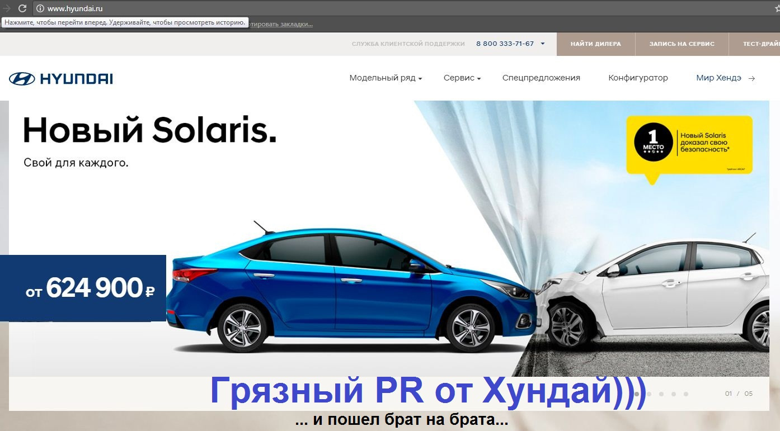Viewport: 780px width, 431px height.
Task: Click the arrow beside Мир Хендэ
Action: (x=751, y=78)
